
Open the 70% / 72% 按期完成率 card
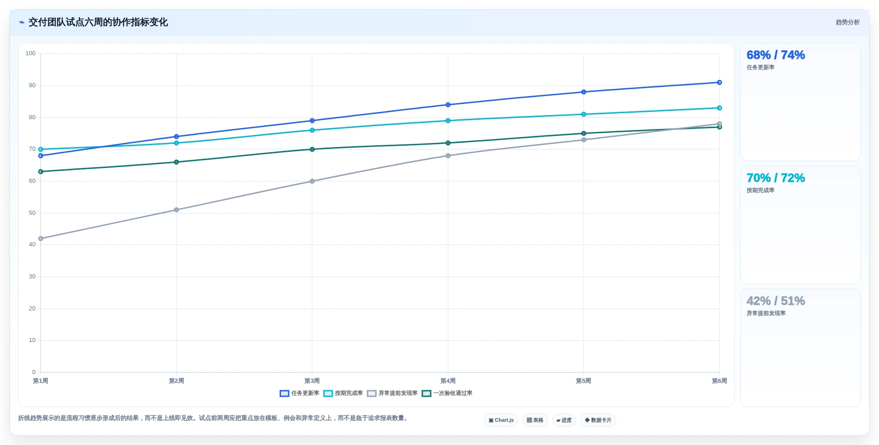(x=800, y=225)
